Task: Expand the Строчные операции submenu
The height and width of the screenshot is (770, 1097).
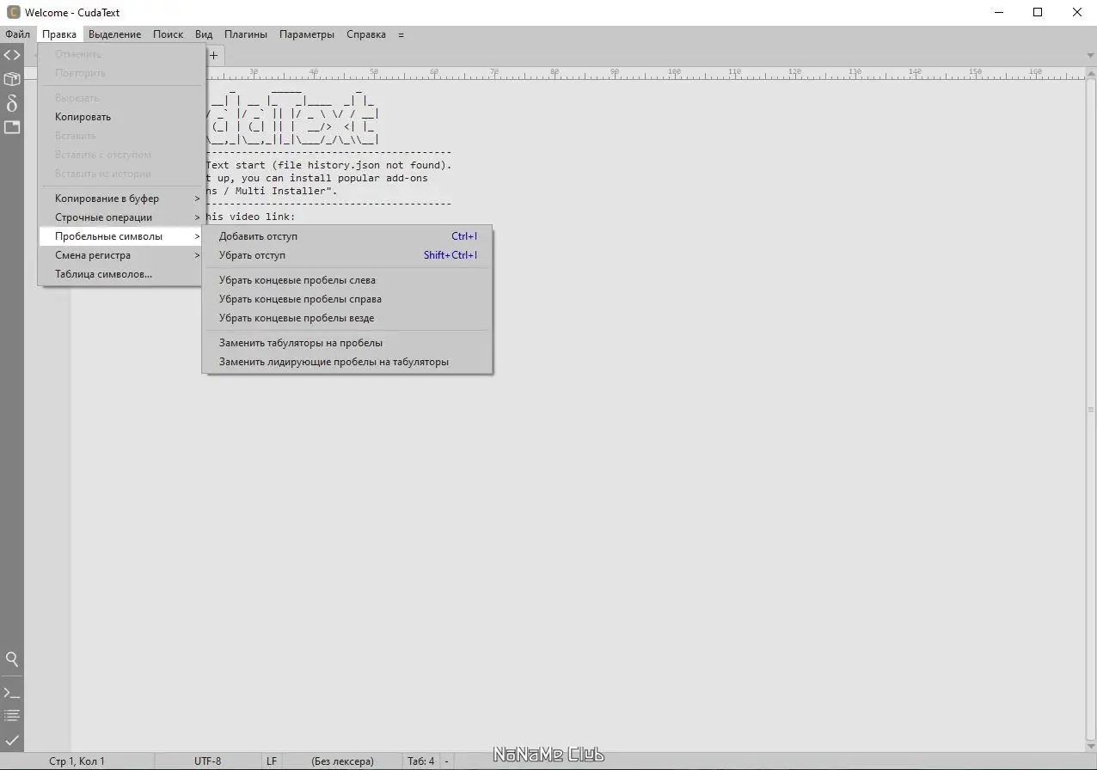Action: [120, 217]
